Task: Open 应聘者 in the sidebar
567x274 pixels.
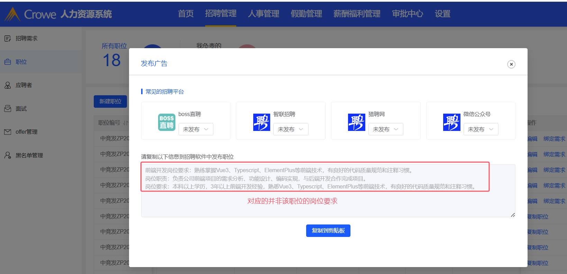Action: 24,85
